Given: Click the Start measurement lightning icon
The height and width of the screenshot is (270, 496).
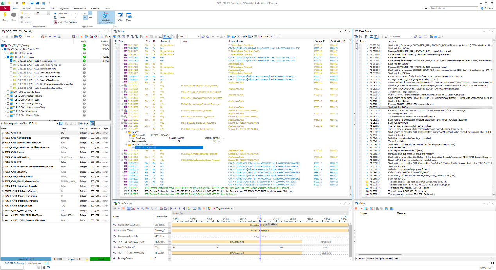Looking at the screenshot, I should 5,14.
